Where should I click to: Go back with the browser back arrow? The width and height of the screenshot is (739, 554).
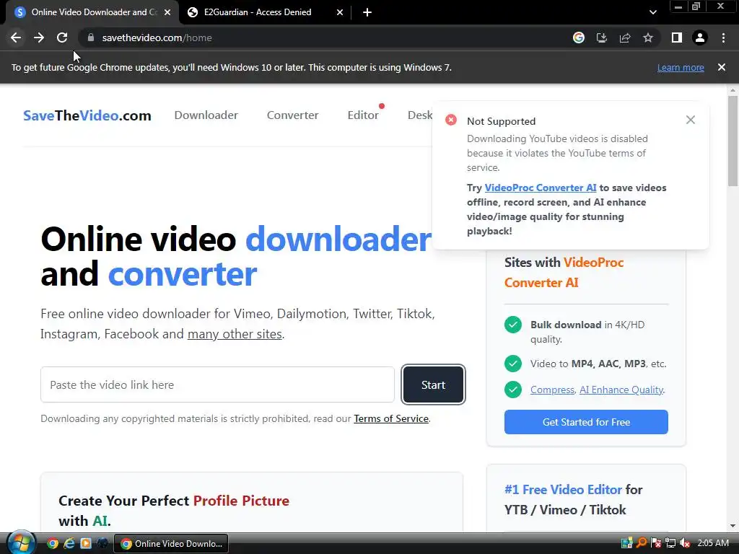pyautogui.click(x=16, y=38)
